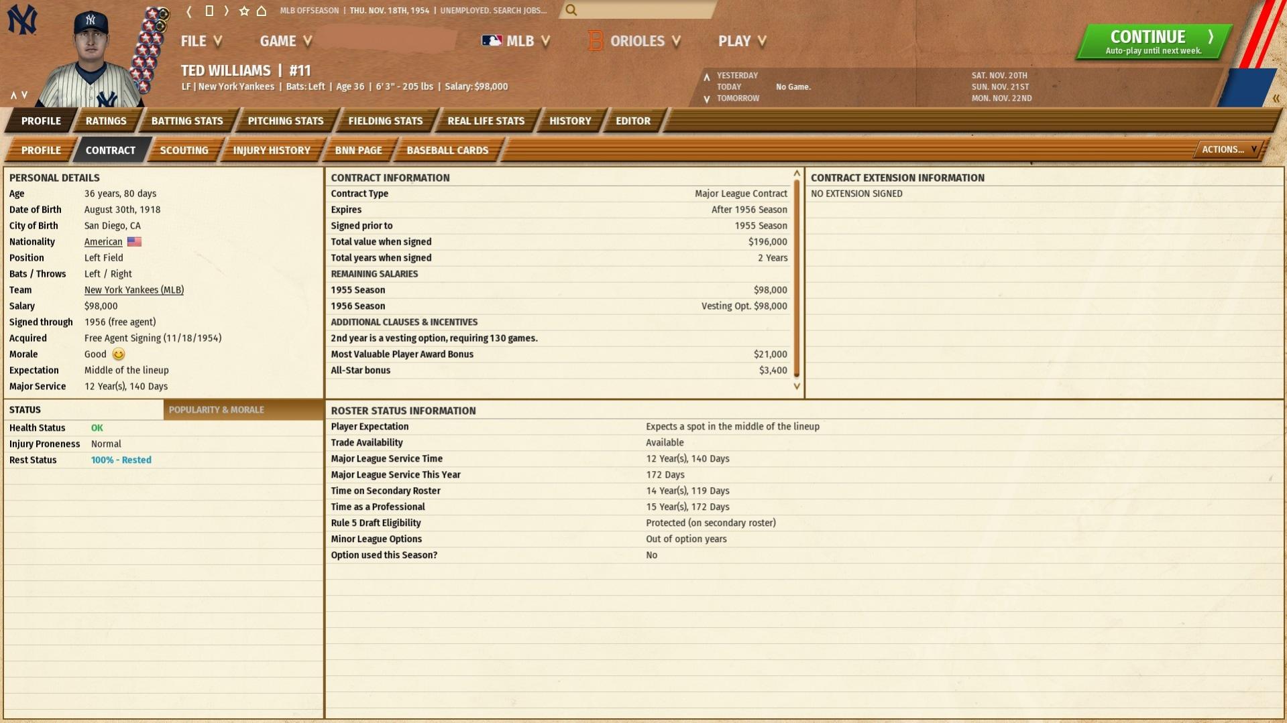Click next player down arrow near portrait
This screenshot has width=1287, height=723.
click(x=25, y=95)
